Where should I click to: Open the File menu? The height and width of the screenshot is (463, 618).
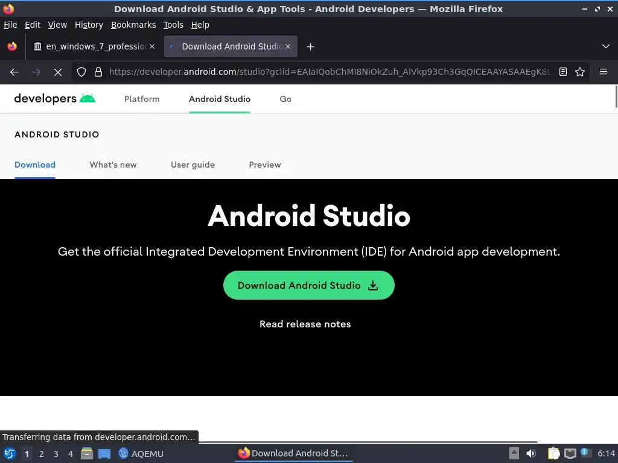(10, 25)
